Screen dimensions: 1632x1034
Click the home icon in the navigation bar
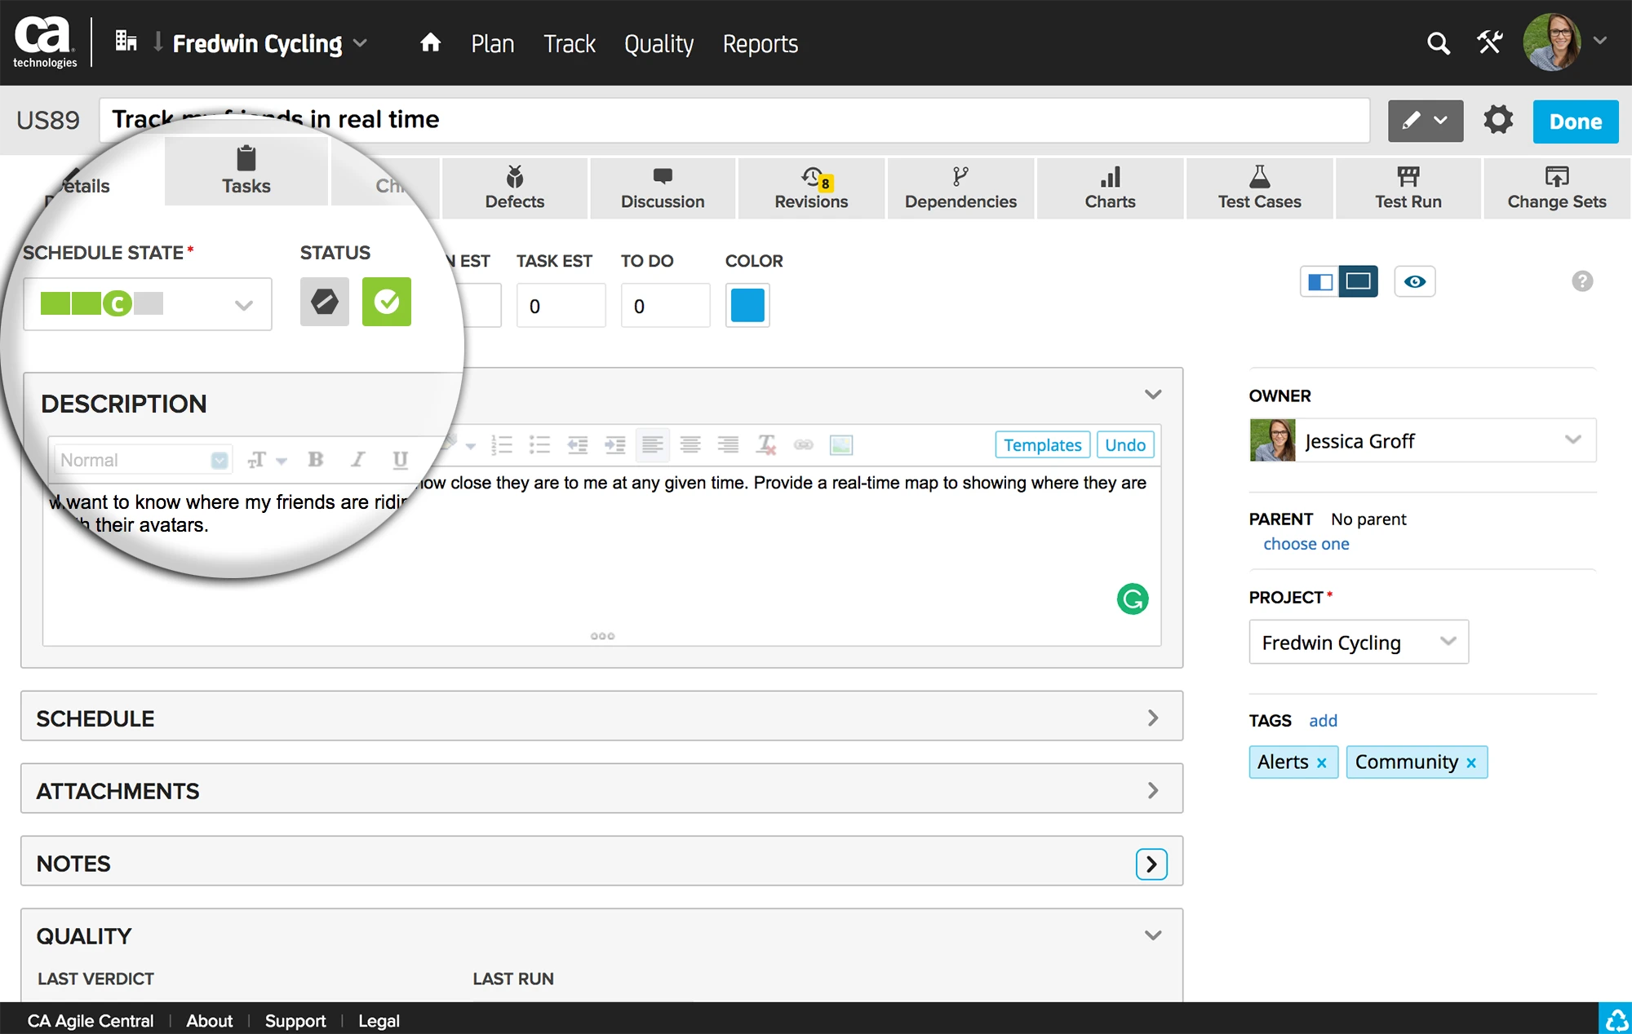coord(430,43)
